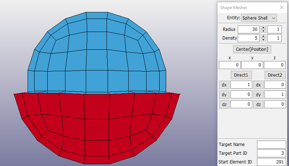Click the Target Name input field
This screenshot has width=289, height=166.
[272, 145]
